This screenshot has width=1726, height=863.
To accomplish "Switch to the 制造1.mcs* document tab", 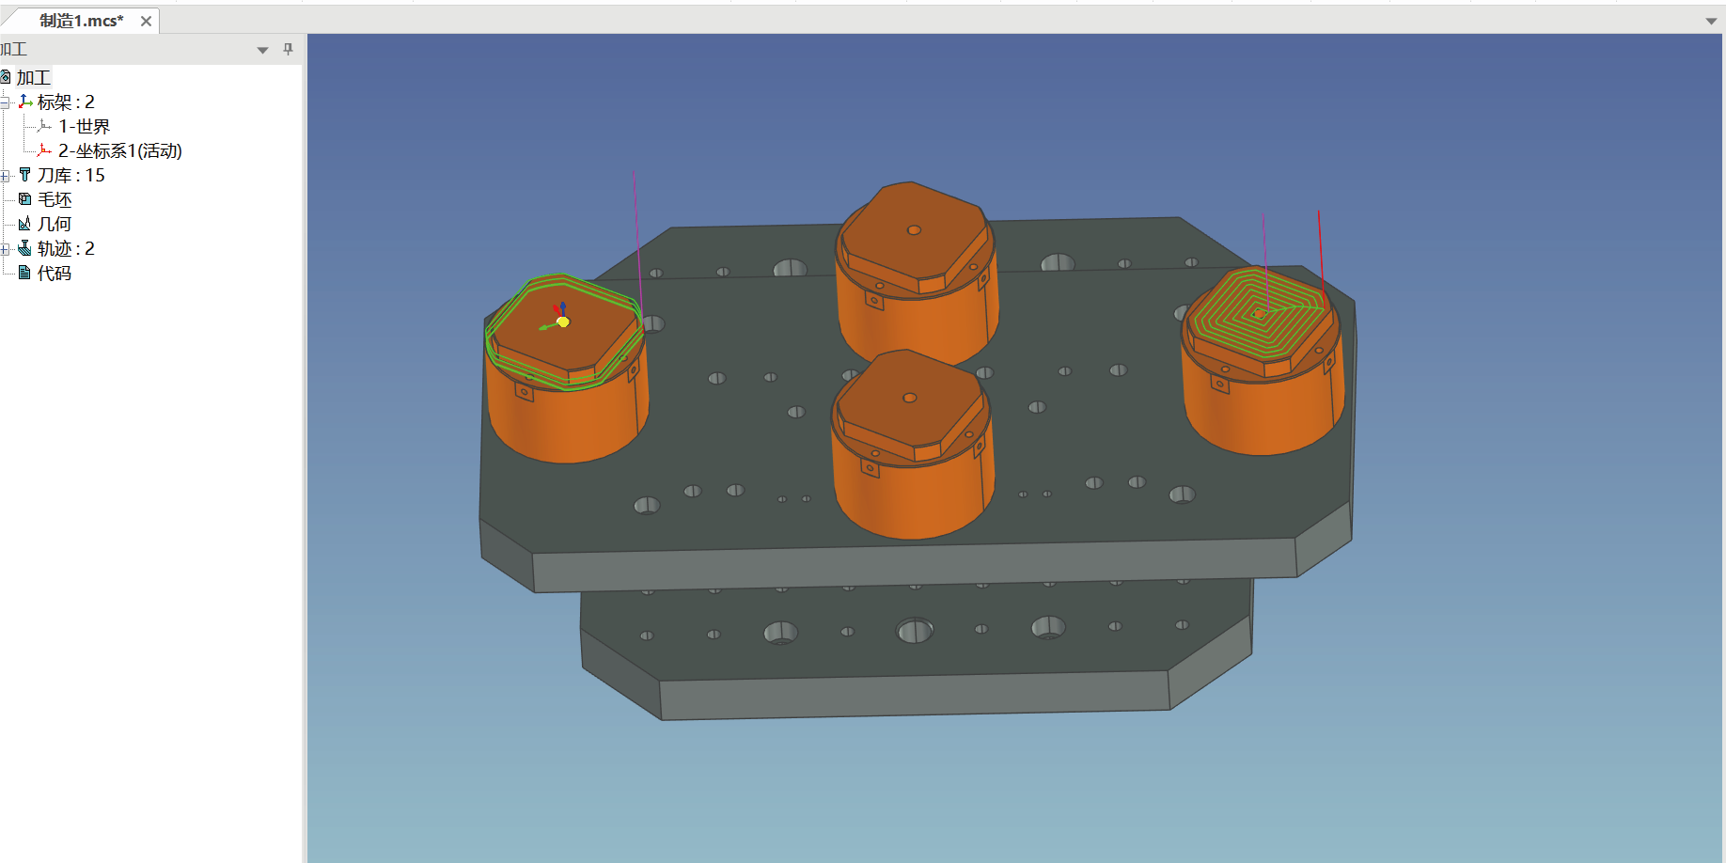I will coord(81,21).
